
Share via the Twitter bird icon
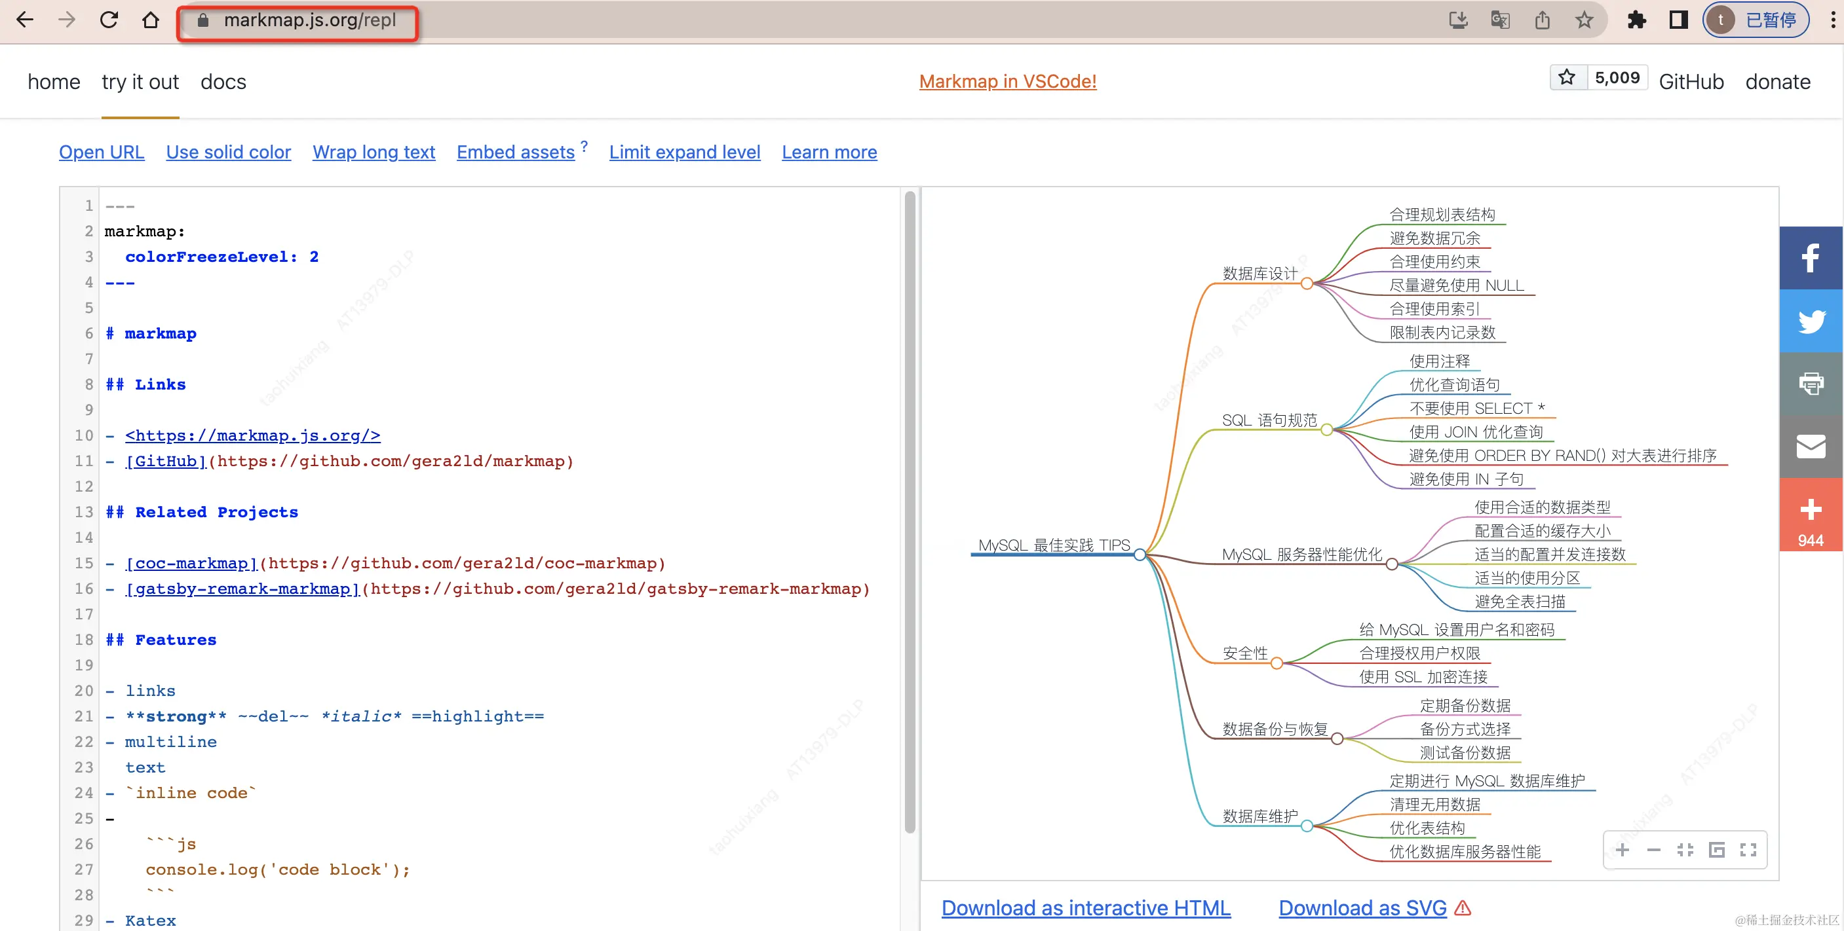[x=1811, y=321]
